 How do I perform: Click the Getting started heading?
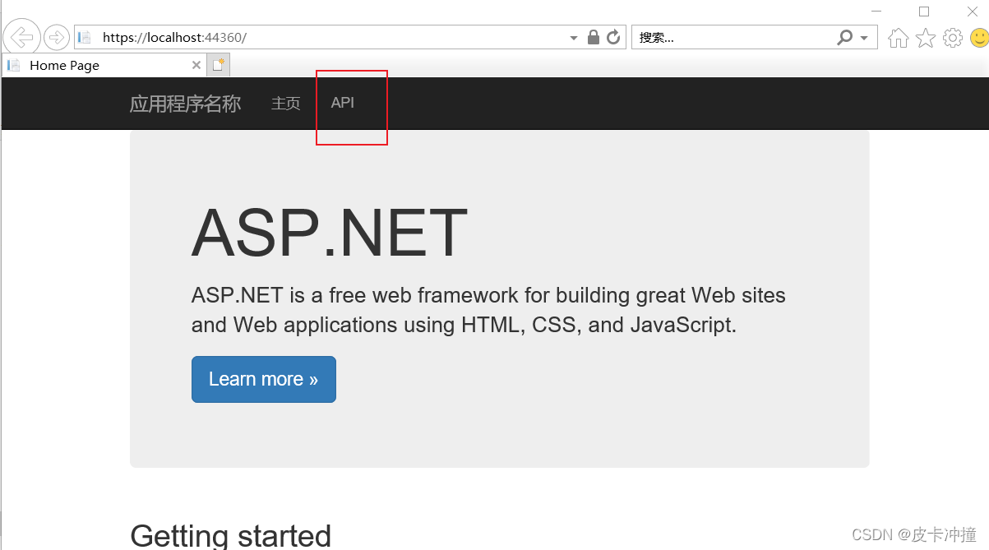pos(231,536)
